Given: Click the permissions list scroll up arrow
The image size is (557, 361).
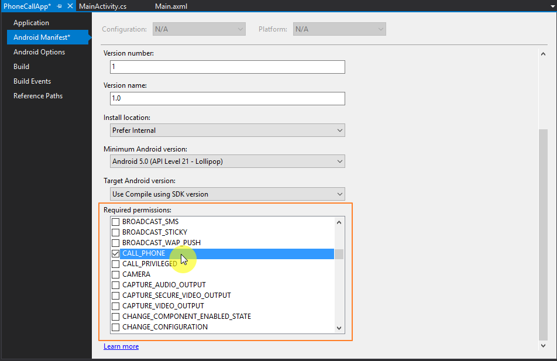Looking at the screenshot, I should pyautogui.click(x=339, y=222).
